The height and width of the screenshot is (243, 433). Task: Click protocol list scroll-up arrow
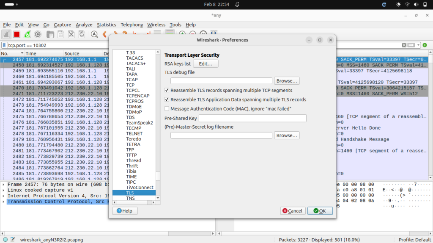pyautogui.click(x=158, y=52)
